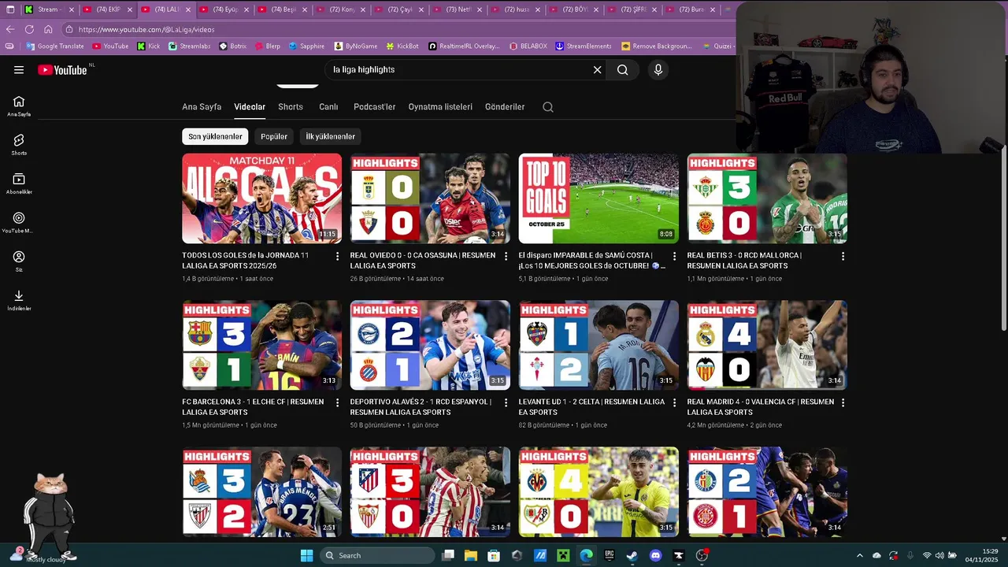Open options for Real Betis Mallorca video
1008x567 pixels.
pos(843,257)
